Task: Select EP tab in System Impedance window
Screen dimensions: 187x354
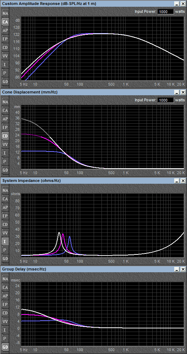Action: coord(5,216)
